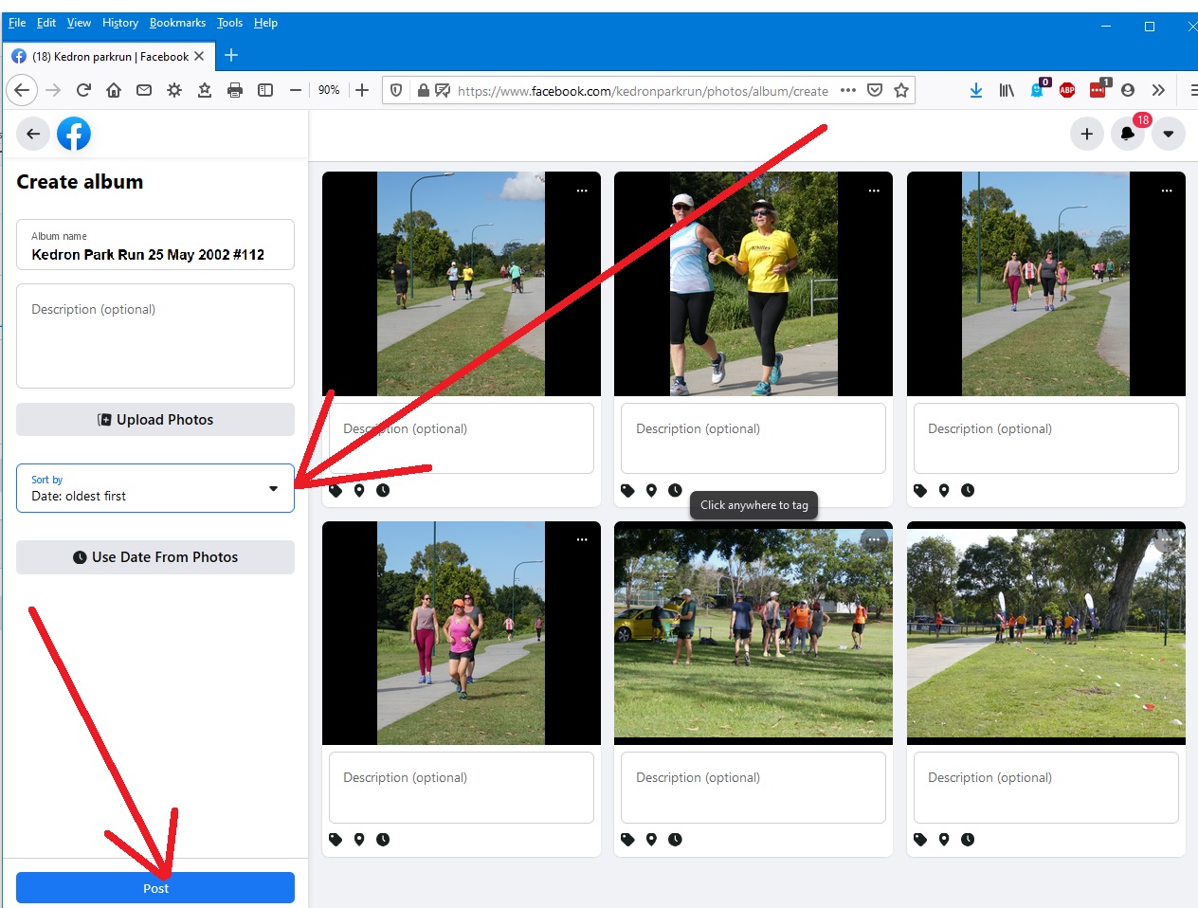Click the Upload Photos button
This screenshot has height=908, width=1198.
click(155, 420)
